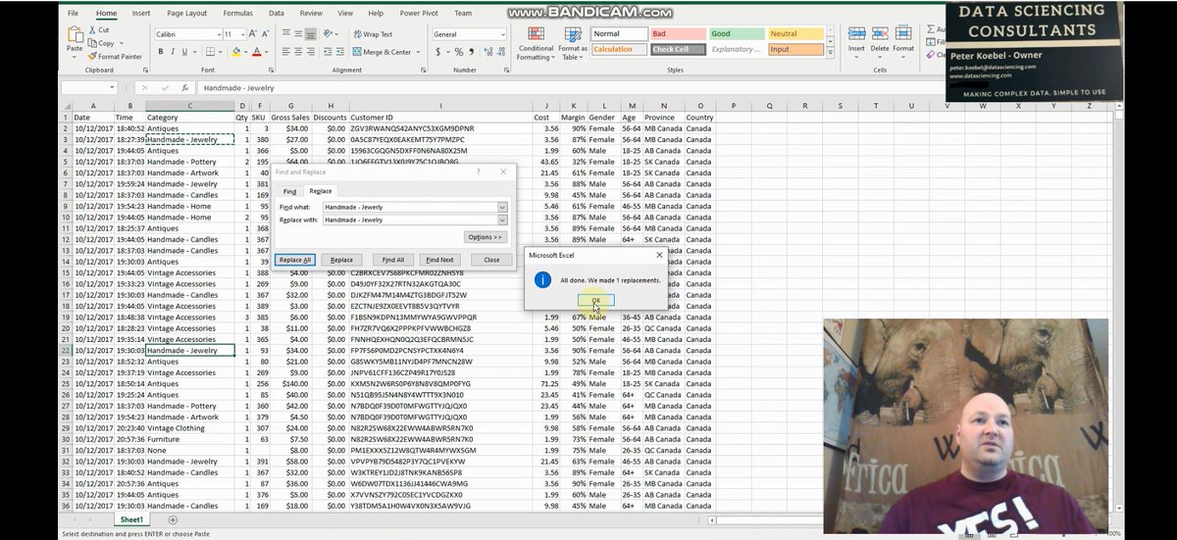The image size is (1177, 540).
Task: Expand the Replace with history dropdown
Action: 502,220
